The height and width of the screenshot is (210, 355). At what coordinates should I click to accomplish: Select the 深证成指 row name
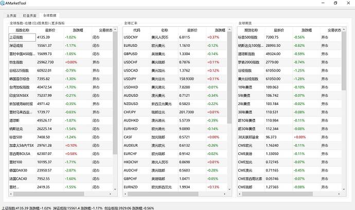[16, 45]
